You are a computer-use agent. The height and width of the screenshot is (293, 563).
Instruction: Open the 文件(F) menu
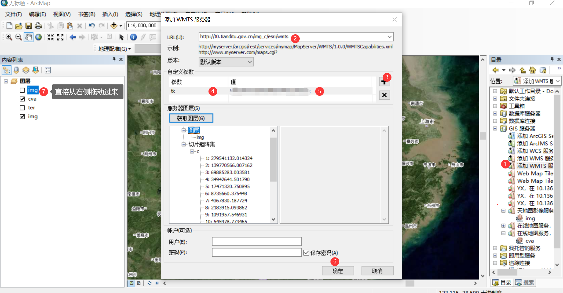(x=13, y=14)
